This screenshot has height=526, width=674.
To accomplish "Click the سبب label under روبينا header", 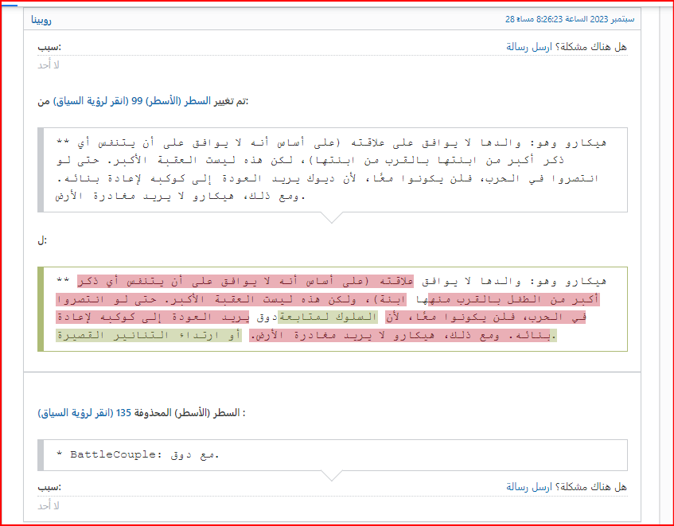I will click(49, 47).
